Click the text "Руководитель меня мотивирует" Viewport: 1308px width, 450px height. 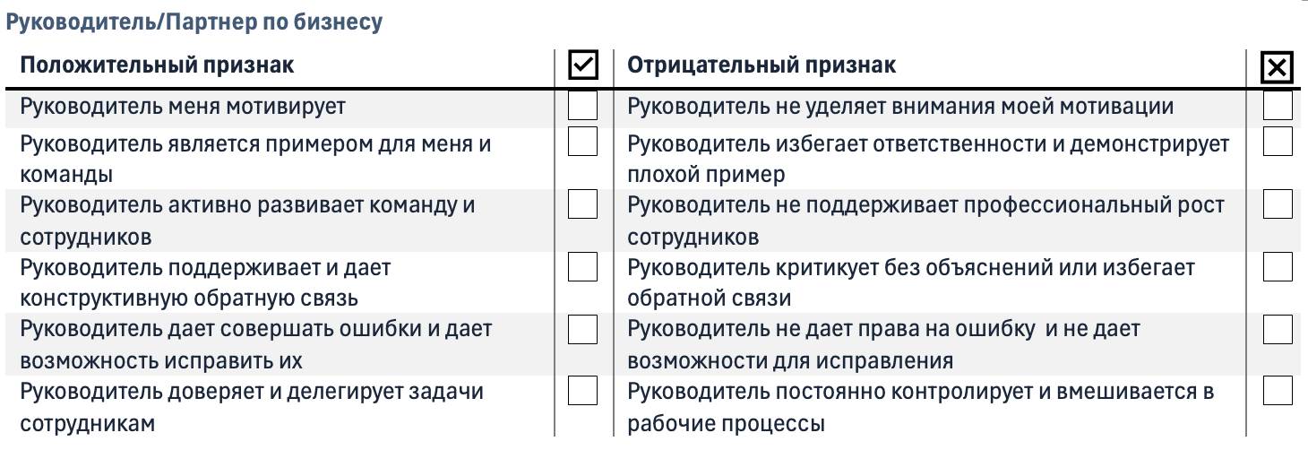[183, 107]
